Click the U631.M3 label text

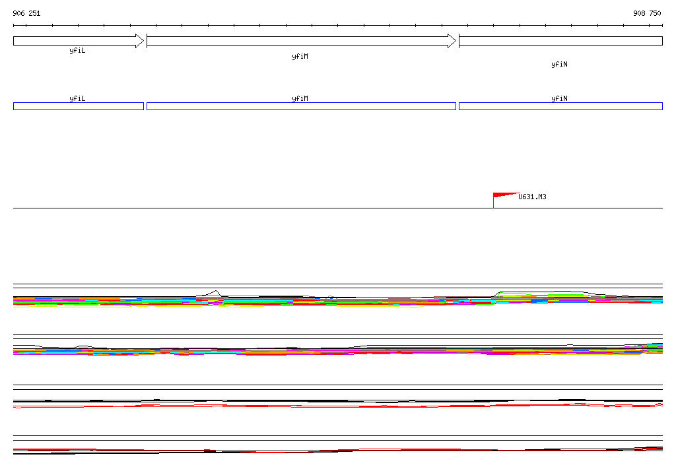532,197
